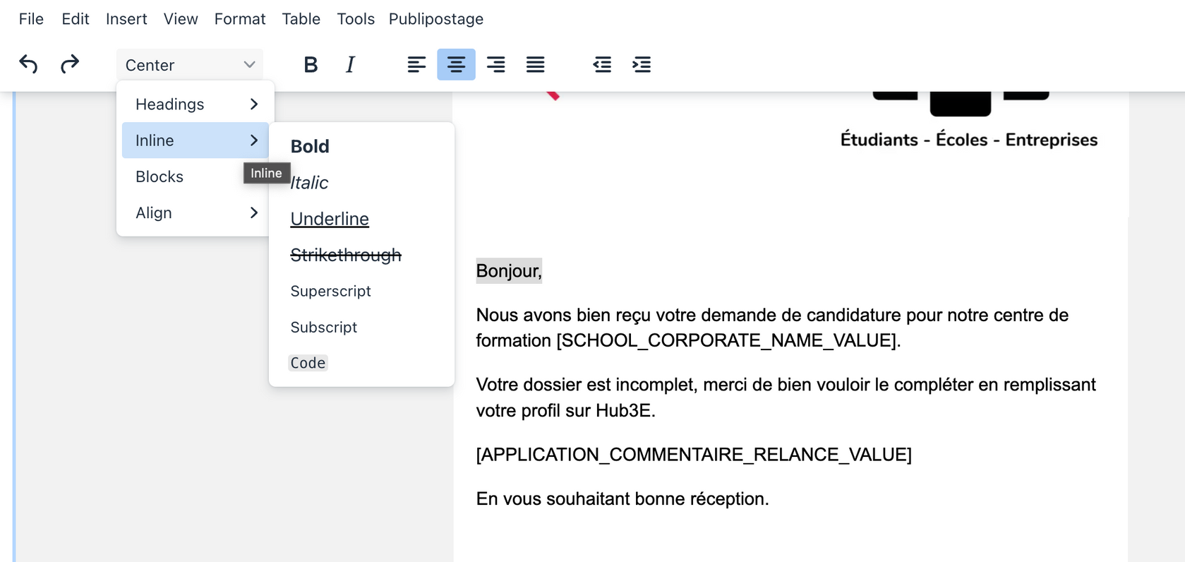Apply Italic from Inline submenu

pos(361,182)
